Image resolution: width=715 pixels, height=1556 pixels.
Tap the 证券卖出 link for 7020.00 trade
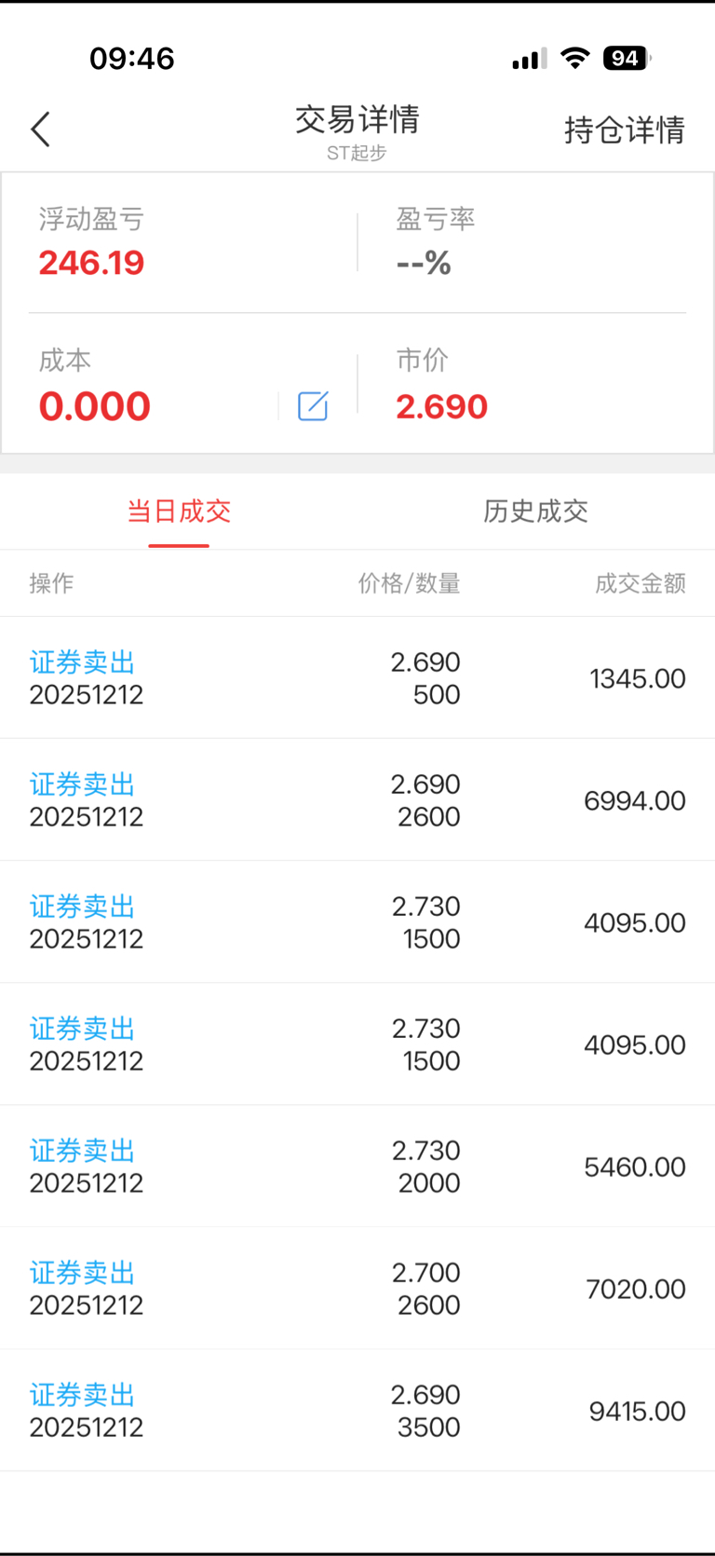pos(83,1273)
